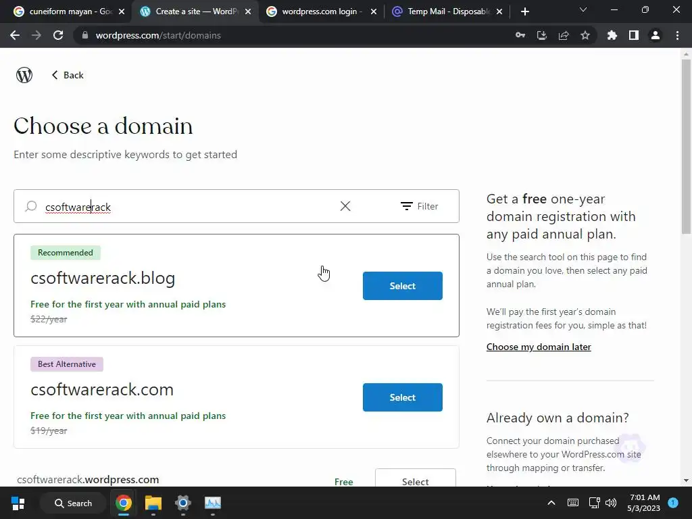The height and width of the screenshot is (519, 692).
Task: Open the Extensions puzzle icon
Action: 612,35
